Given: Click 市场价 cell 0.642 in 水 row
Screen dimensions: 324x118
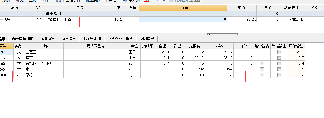Looking at the screenshot, I should pyautogui.click(x=219, y=69).
